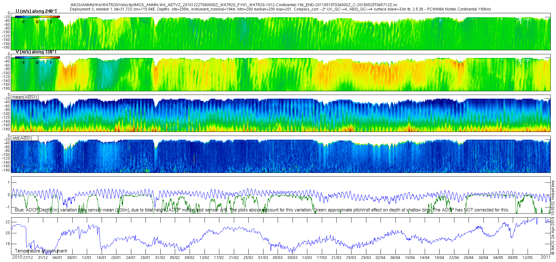The height and width of the screenshot is (262, 556).
Task: Click the '2011' year label on the time axis
Action: pyautogui.click(x=545, y=257)
